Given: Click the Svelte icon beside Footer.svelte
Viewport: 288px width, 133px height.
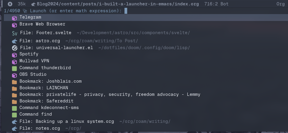Looking at the screenshot, I should (x=15, y=33).
